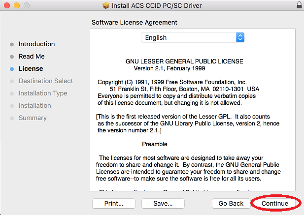Screen dimensions: 304x215
Task: Click the Destination Select step
Action: tap(46, 81)
